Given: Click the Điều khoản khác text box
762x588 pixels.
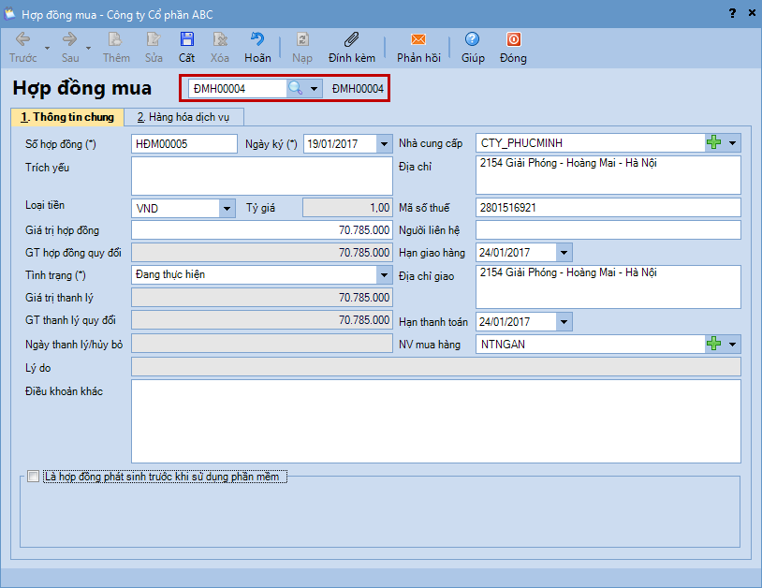Looking at the screenshot, I should click(x=435, y=420).
